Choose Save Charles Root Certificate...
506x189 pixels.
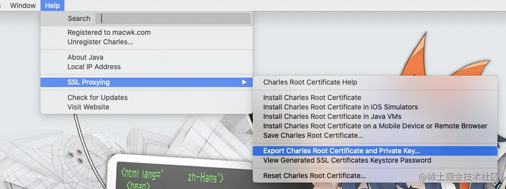(375, 135)
